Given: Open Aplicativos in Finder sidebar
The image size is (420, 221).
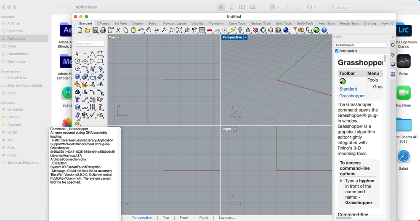Looking at the screenshot, I should [x=16, y=39].
